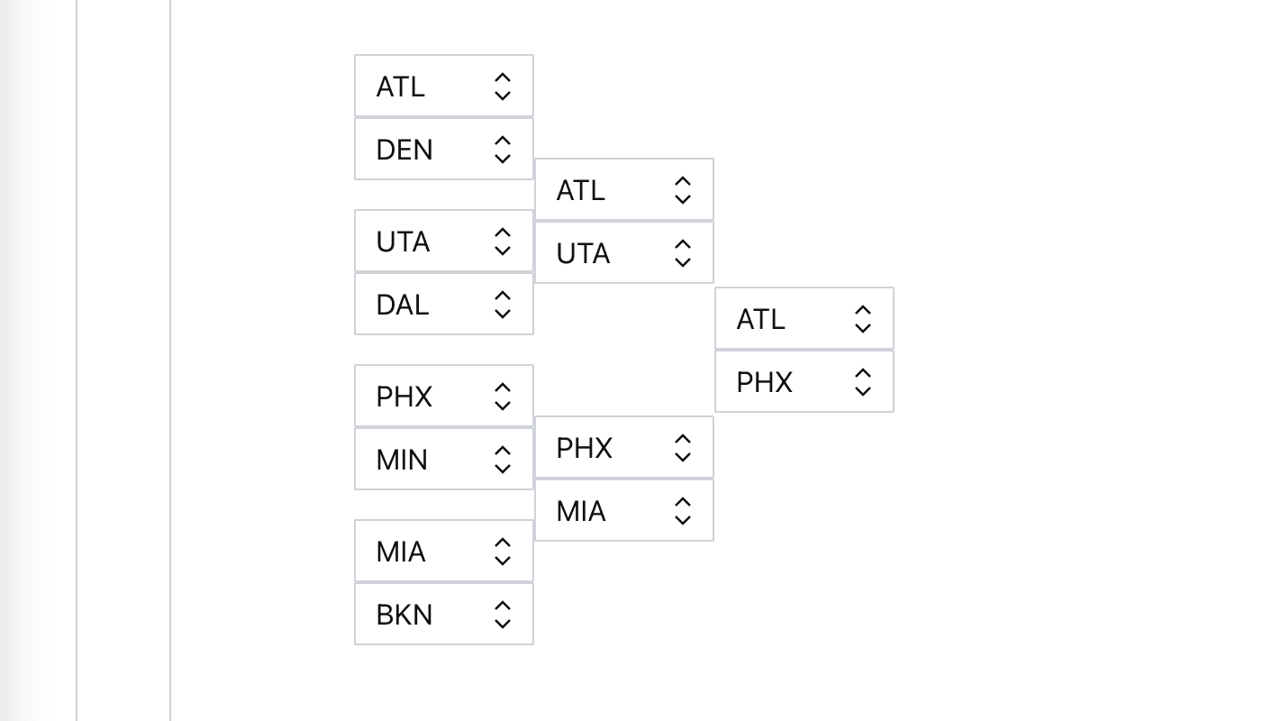Image resolution: width=1281 pixels, height=721 pixels.
Task: Expand the final-round PHX selector
Action: point(804,382)
